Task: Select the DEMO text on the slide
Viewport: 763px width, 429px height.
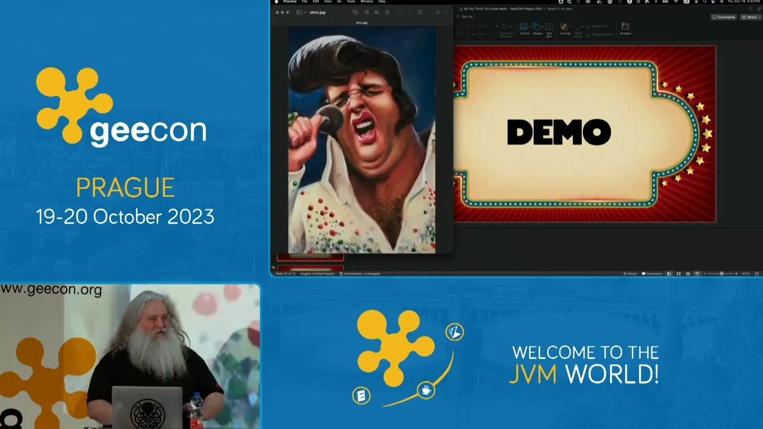Action: click(559, 132)
